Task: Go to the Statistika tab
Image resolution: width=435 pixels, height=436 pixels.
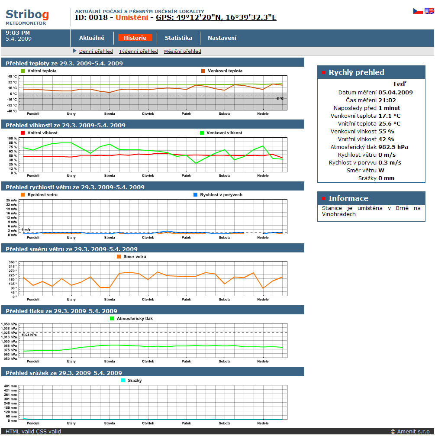Action: (178, 38)
